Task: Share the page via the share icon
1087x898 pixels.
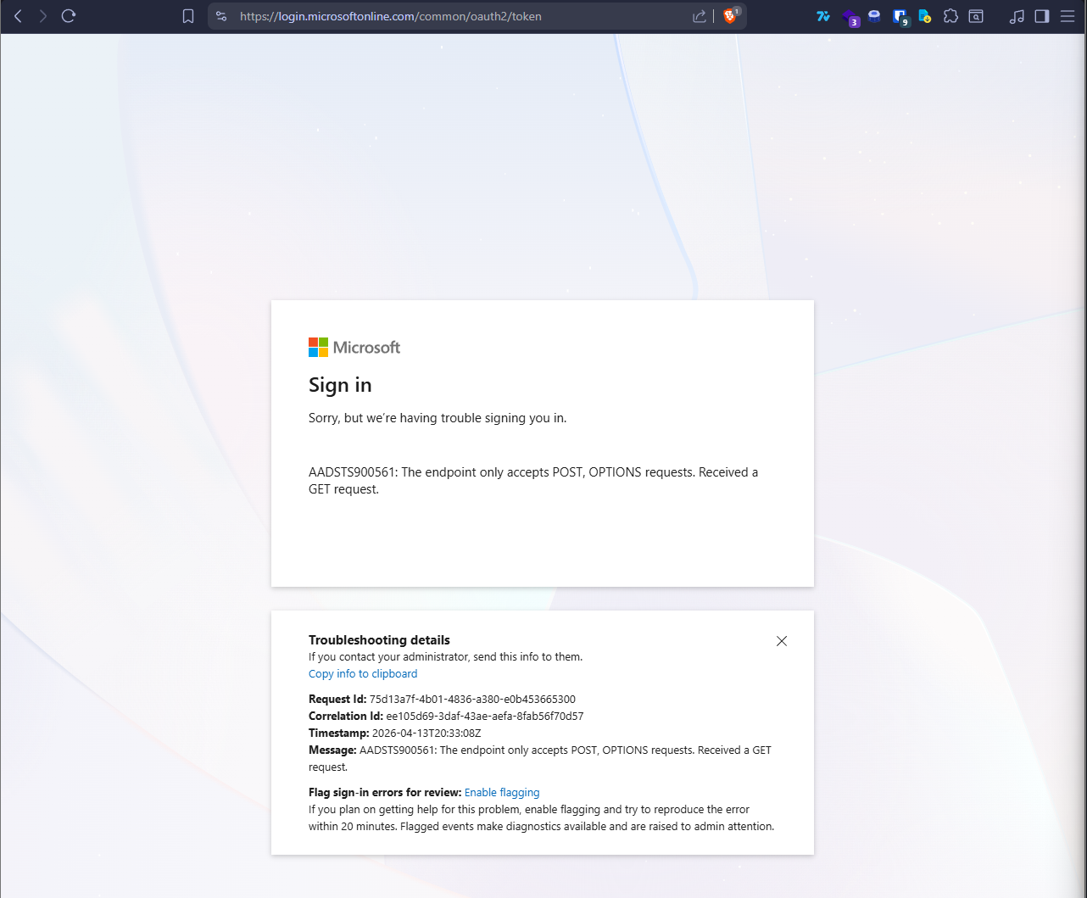Action: (699, 16)
